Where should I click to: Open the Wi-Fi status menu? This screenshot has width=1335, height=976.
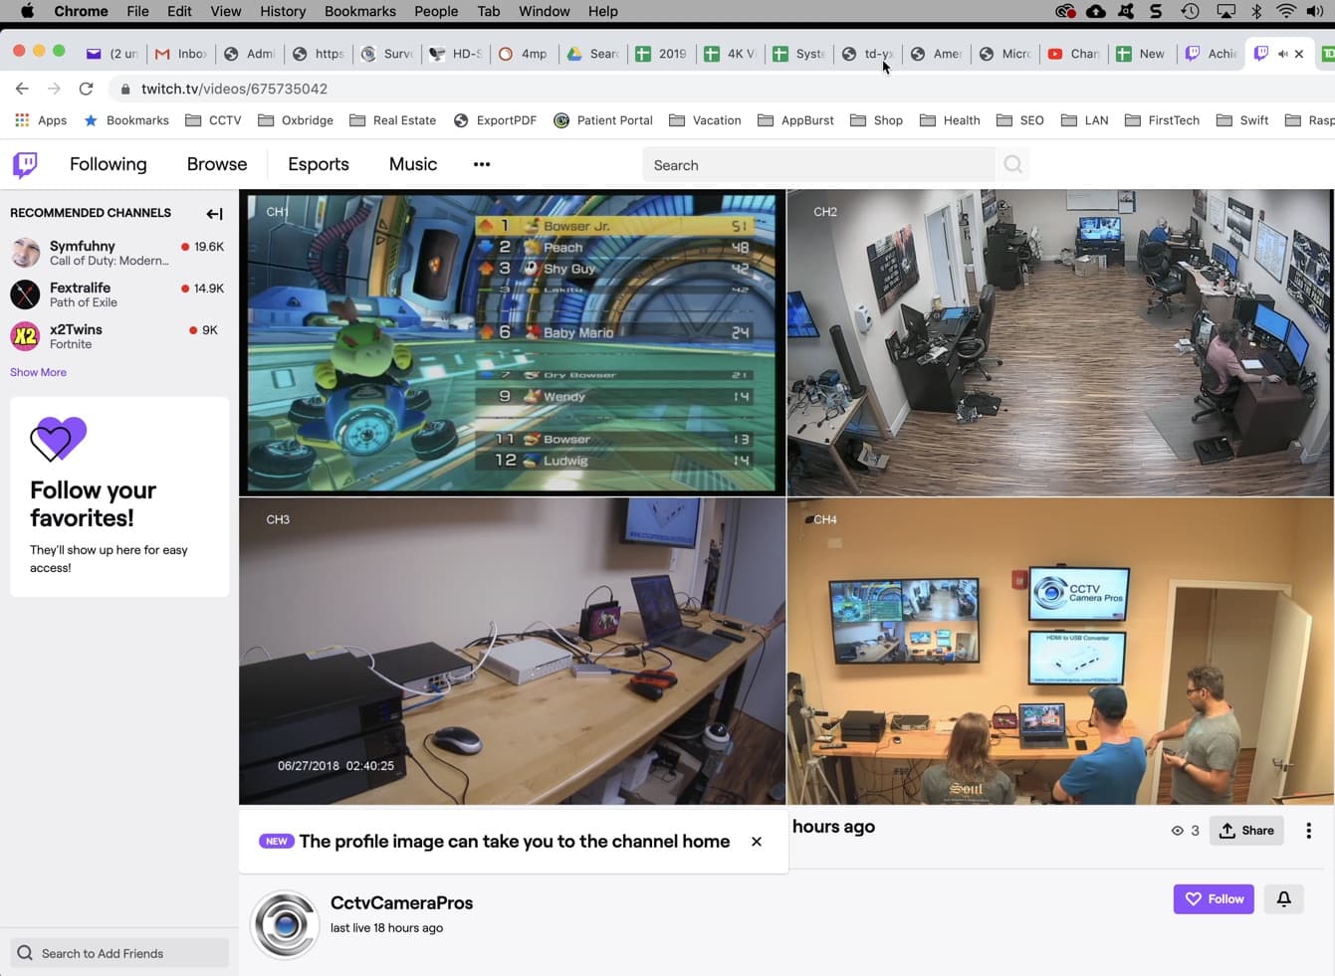(x=1286, y=11)
